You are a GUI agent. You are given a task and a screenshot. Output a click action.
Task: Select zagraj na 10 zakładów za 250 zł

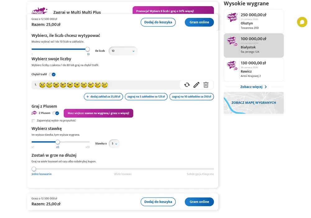pos(192,96)
